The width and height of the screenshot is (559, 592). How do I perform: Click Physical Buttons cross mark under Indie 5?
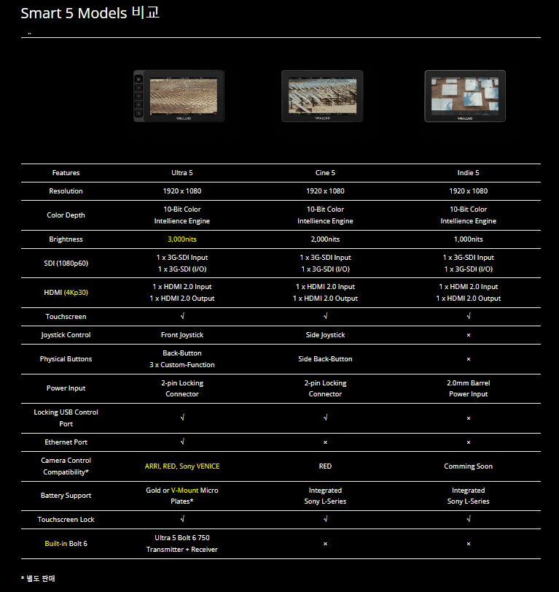pos(469,359)
